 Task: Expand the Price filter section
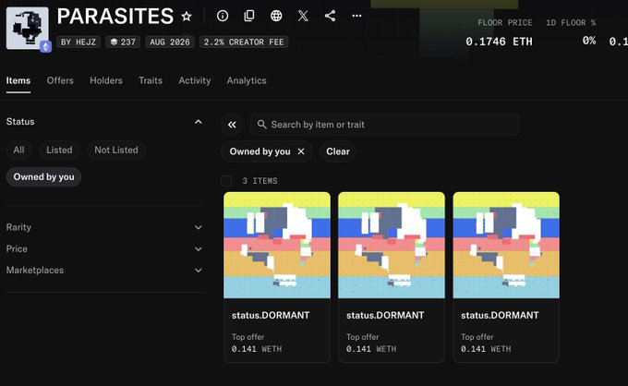(x=199, y=249)
